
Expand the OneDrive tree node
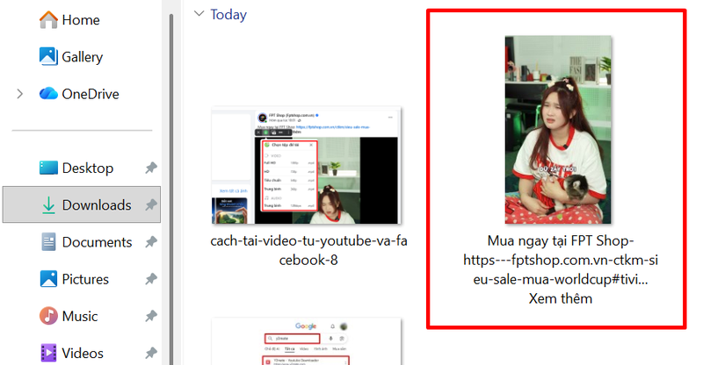(19, 94)
